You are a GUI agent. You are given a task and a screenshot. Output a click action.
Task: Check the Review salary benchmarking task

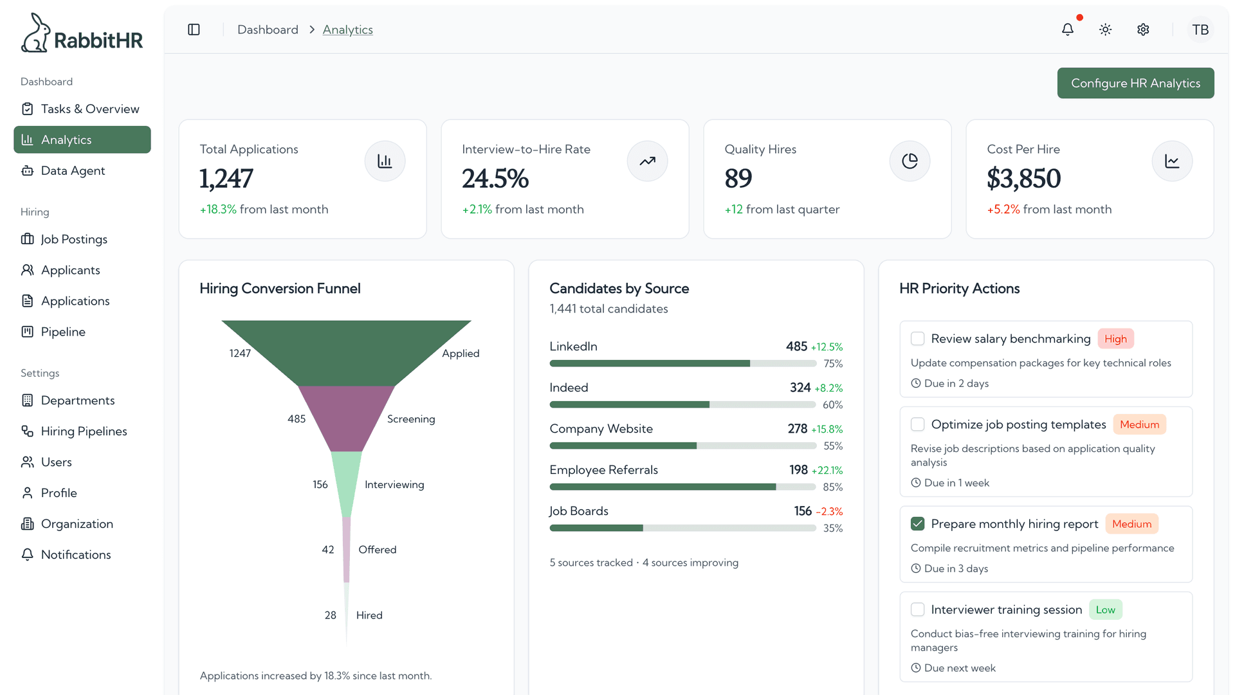tap(917, 338)
